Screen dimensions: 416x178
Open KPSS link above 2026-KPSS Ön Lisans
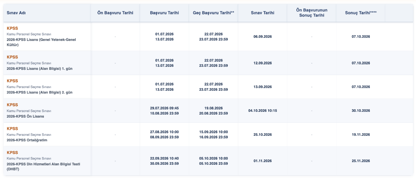(12, 105)
